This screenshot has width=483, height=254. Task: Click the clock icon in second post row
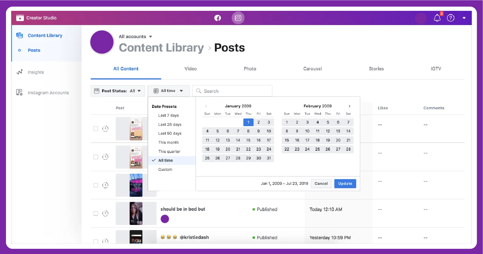[x=105, y=157]
